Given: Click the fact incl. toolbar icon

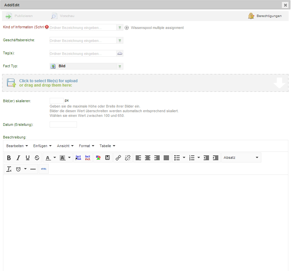Looking at the screenshot, I should (87, 157).
